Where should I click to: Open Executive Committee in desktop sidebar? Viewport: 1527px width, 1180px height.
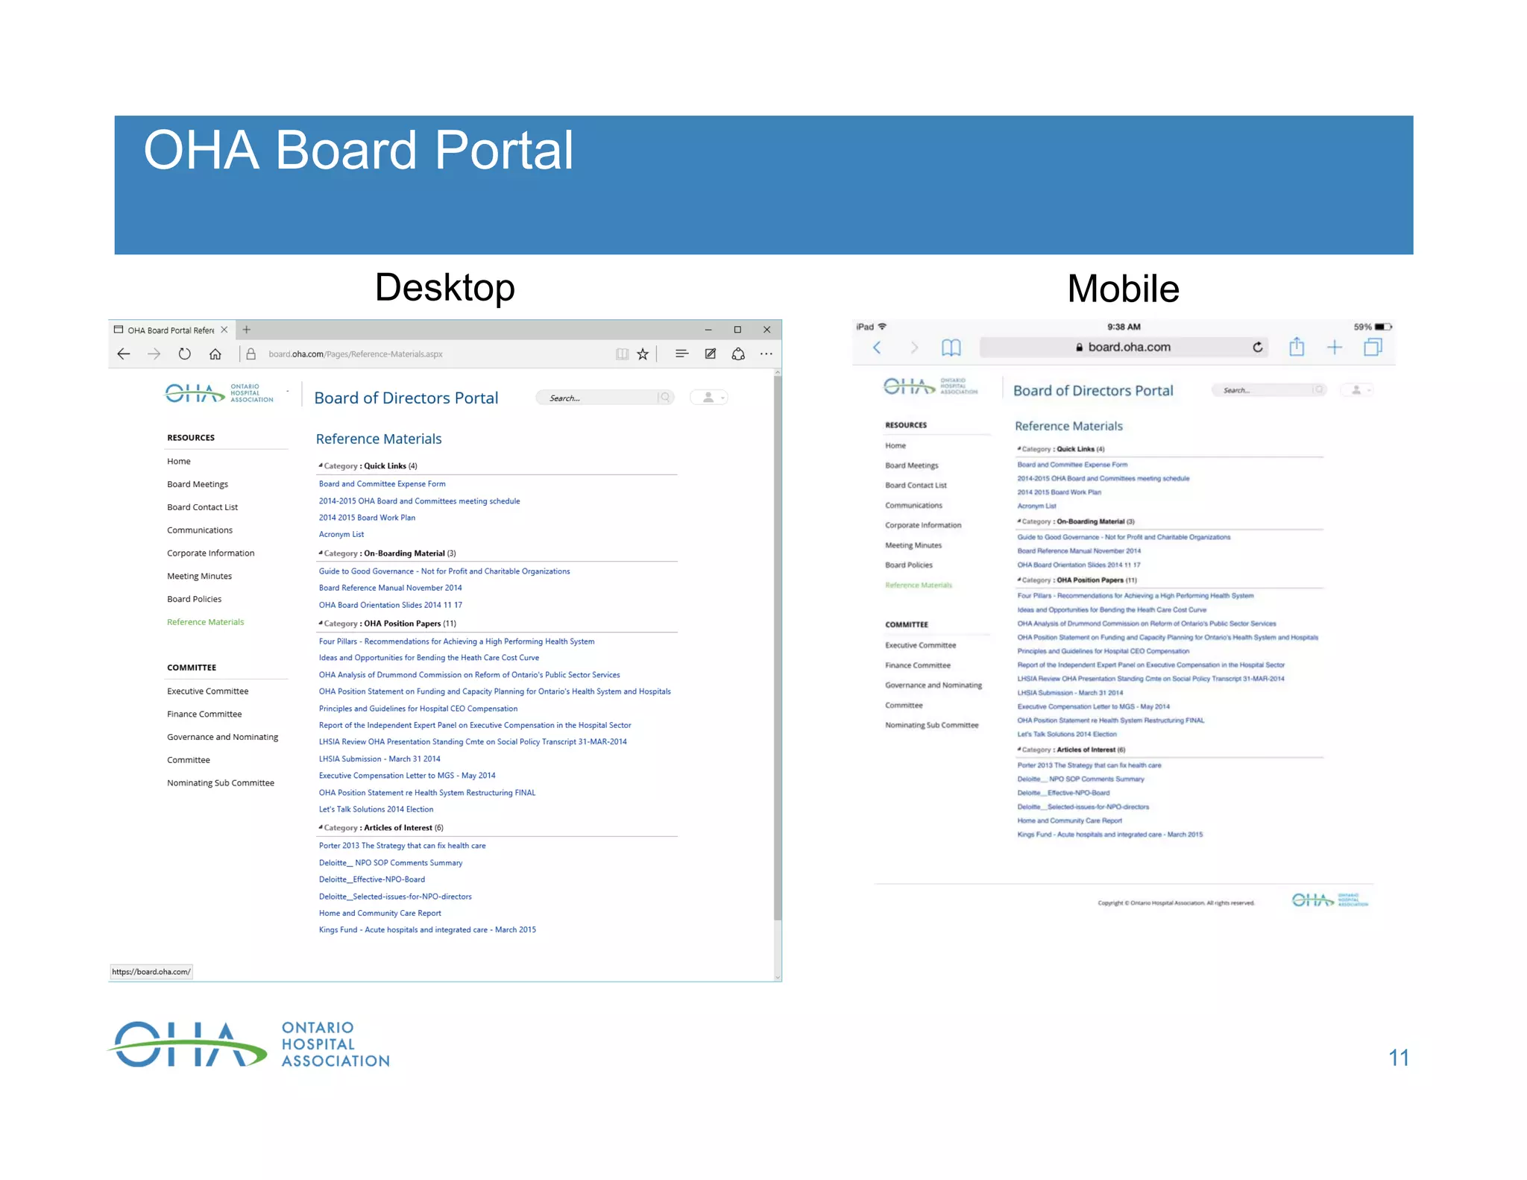point(208,691)
